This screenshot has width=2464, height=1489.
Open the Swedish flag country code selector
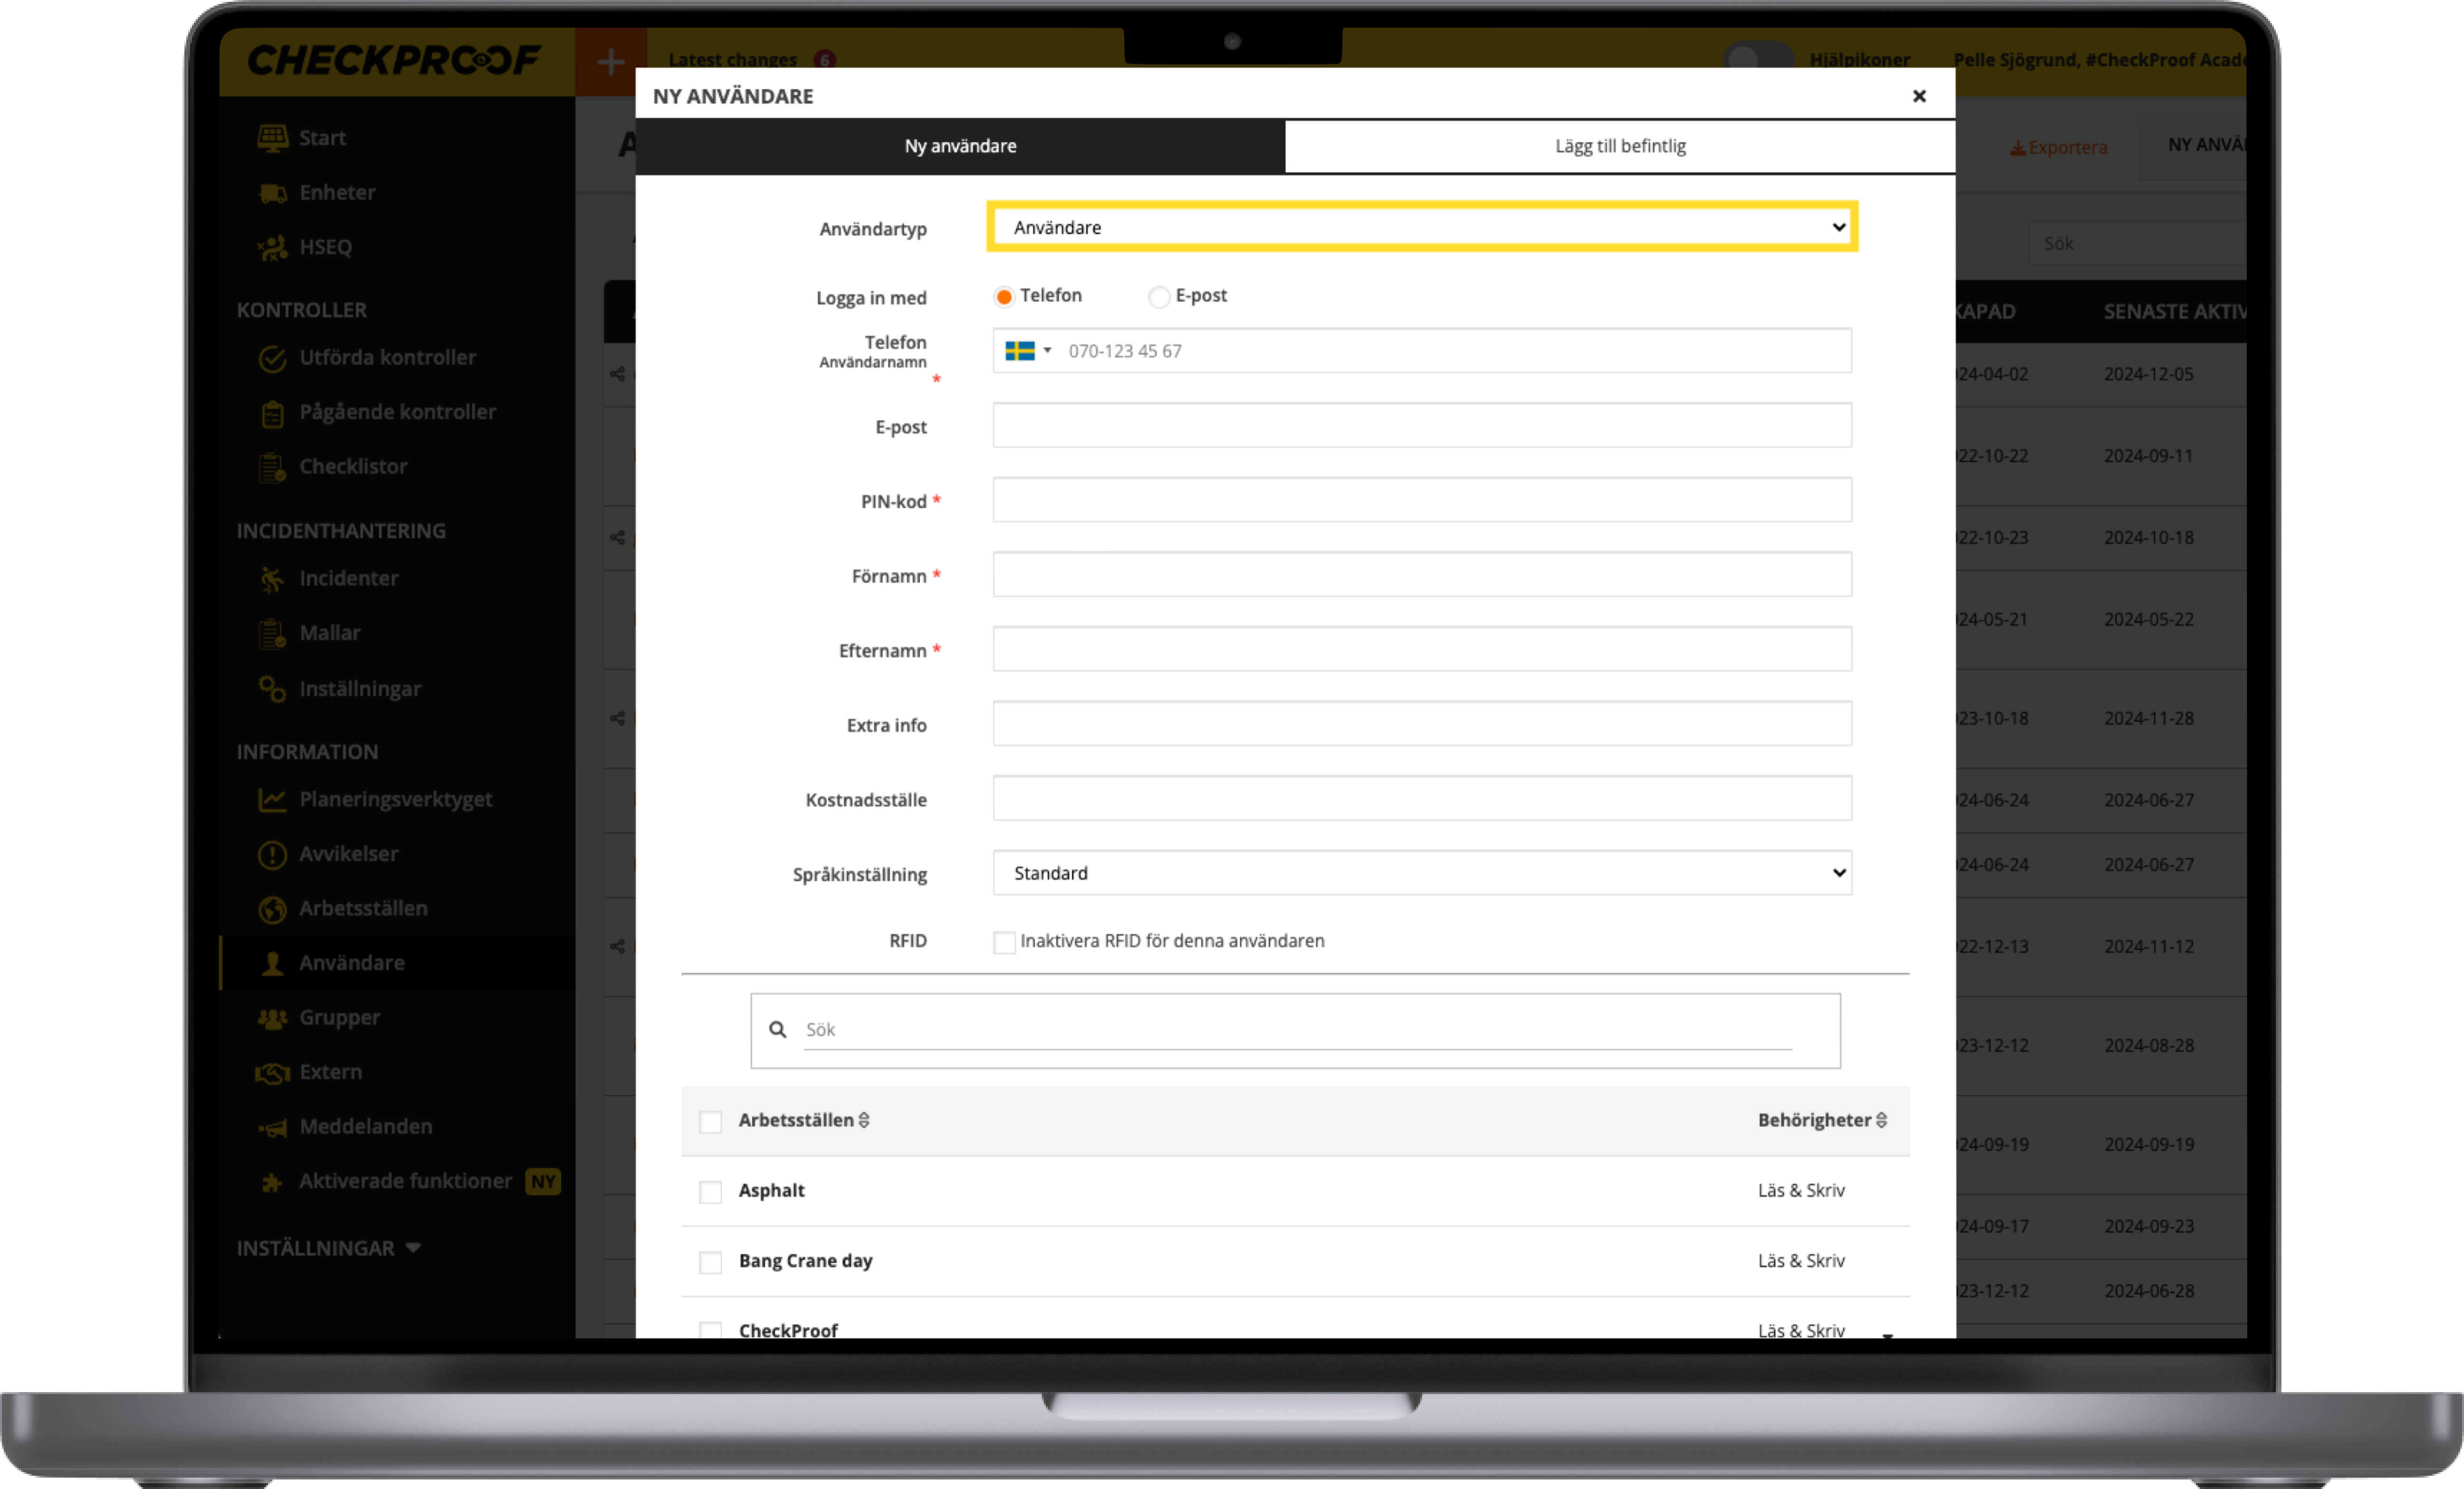[x=1028, y=351]
